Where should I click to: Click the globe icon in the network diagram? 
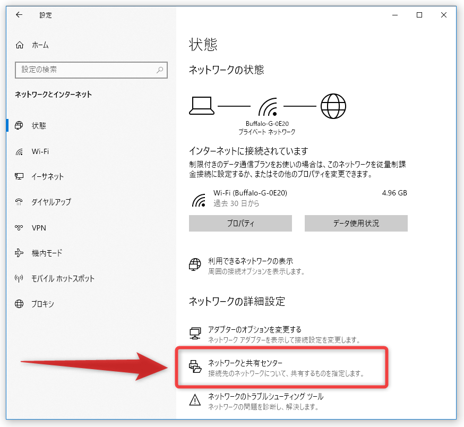[x=333, y=106]
